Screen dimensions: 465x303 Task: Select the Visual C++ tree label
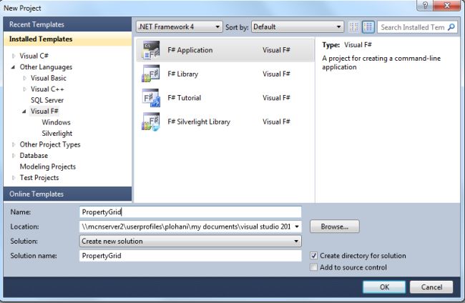click(47, 89)
